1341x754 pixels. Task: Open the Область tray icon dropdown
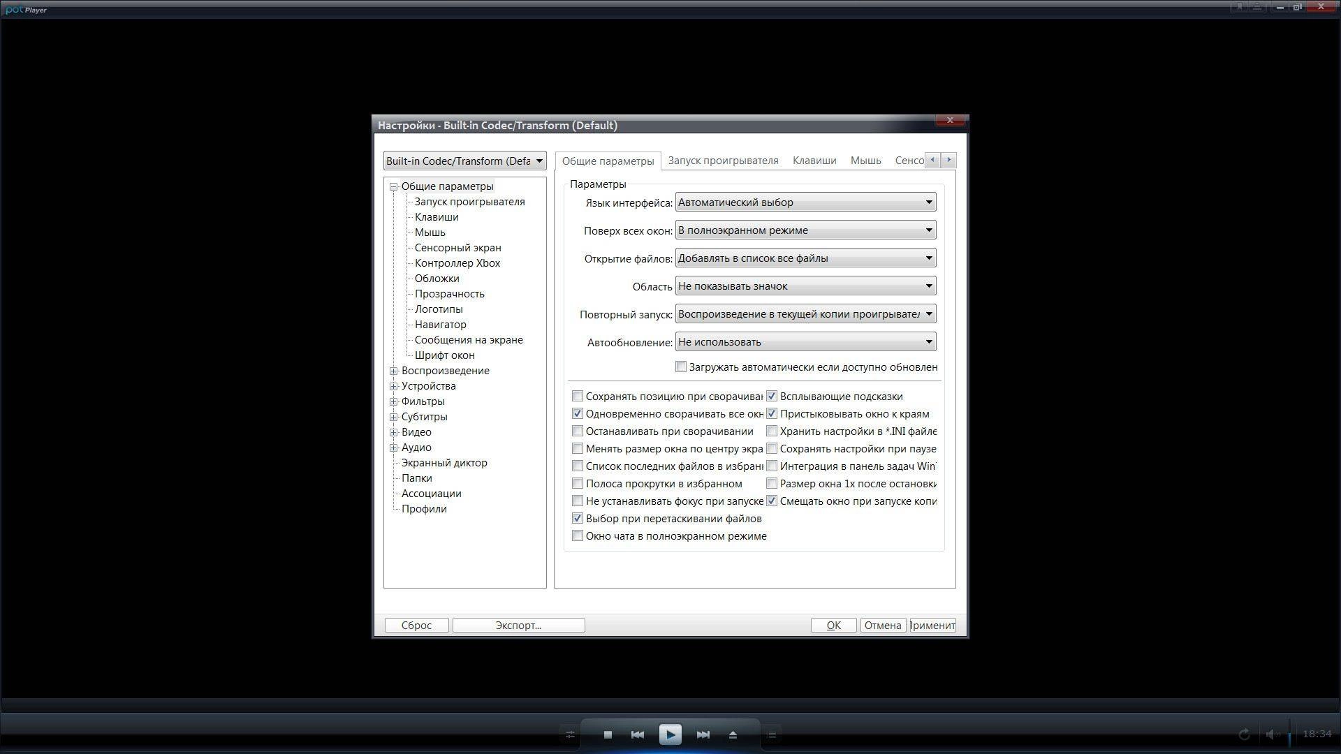point(805,286)
